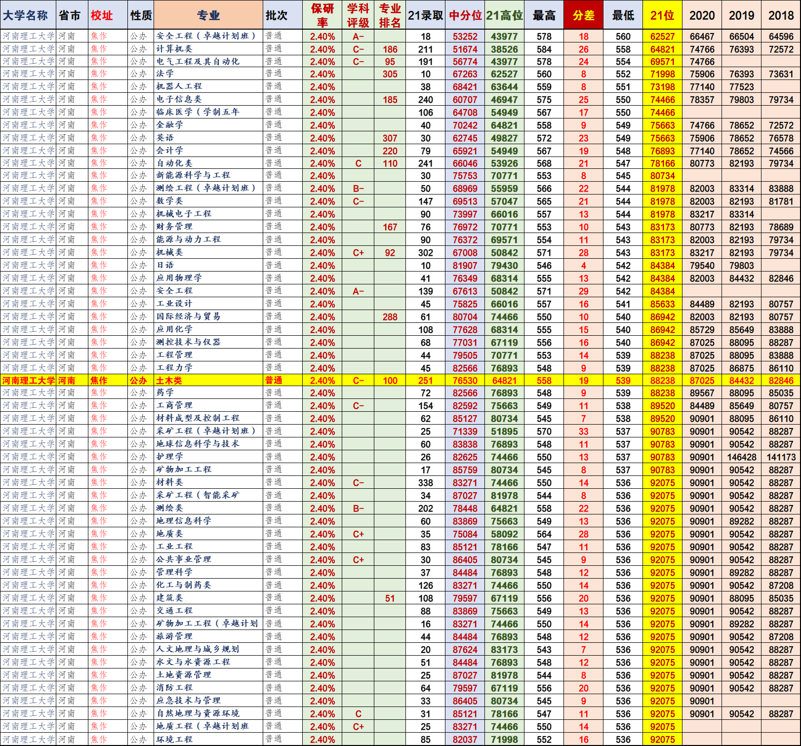
Task: Click the 最高 column header
Action: point(544,15)
